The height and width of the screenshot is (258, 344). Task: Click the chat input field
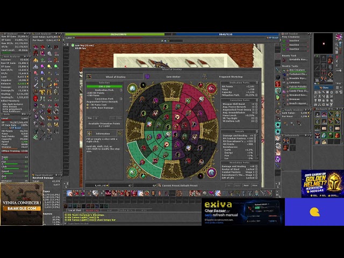click(x=134, y=224)
